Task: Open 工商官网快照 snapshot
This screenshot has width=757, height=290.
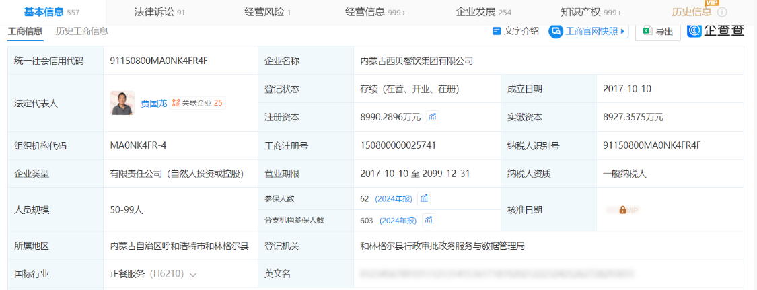Action: click(589, 32)
